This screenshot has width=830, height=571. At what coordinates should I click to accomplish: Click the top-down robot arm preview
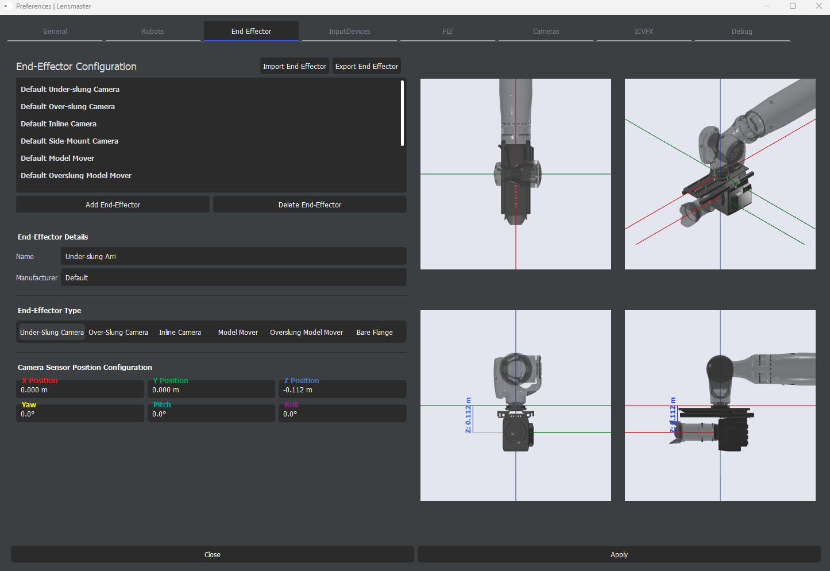coord(516,174)
